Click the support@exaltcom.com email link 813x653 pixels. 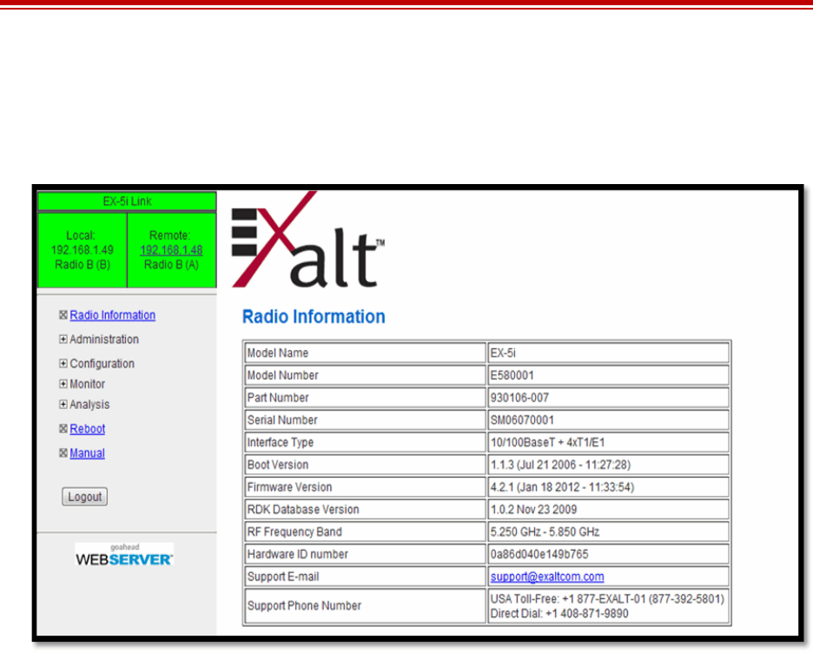pos(547,577)
